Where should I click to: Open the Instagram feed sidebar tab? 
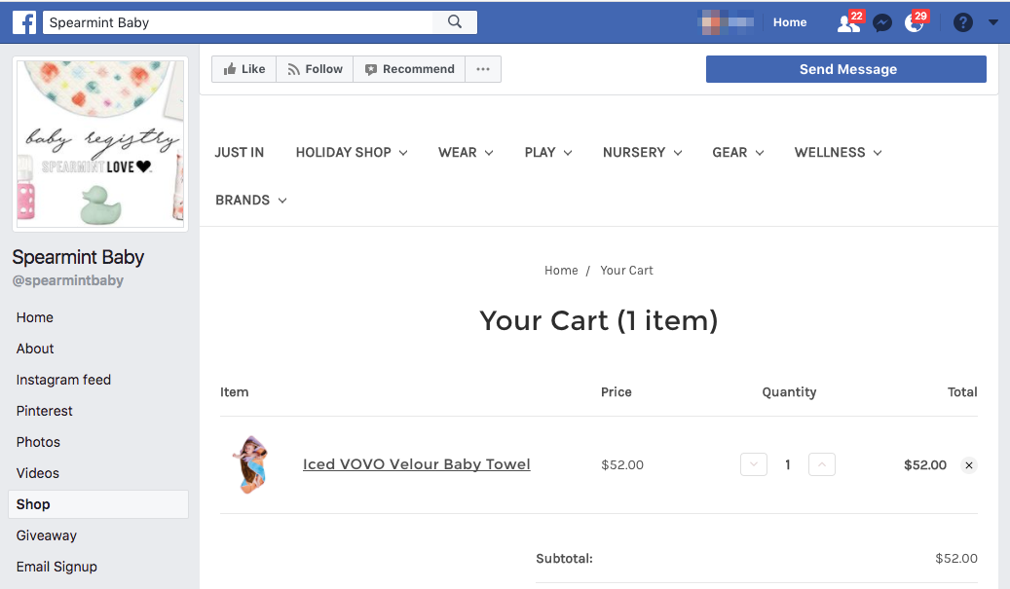[x=63, y=380]
